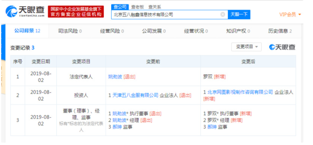Open the 司法风险 0 tab

pos(70,31)
